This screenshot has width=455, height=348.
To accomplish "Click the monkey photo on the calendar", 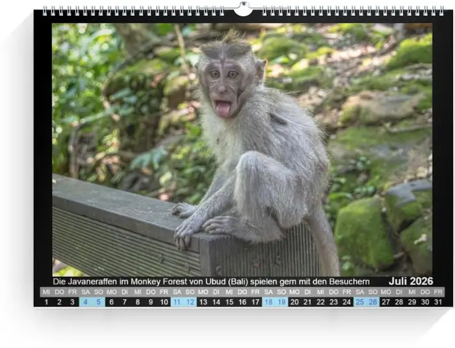I will [242, 150].
